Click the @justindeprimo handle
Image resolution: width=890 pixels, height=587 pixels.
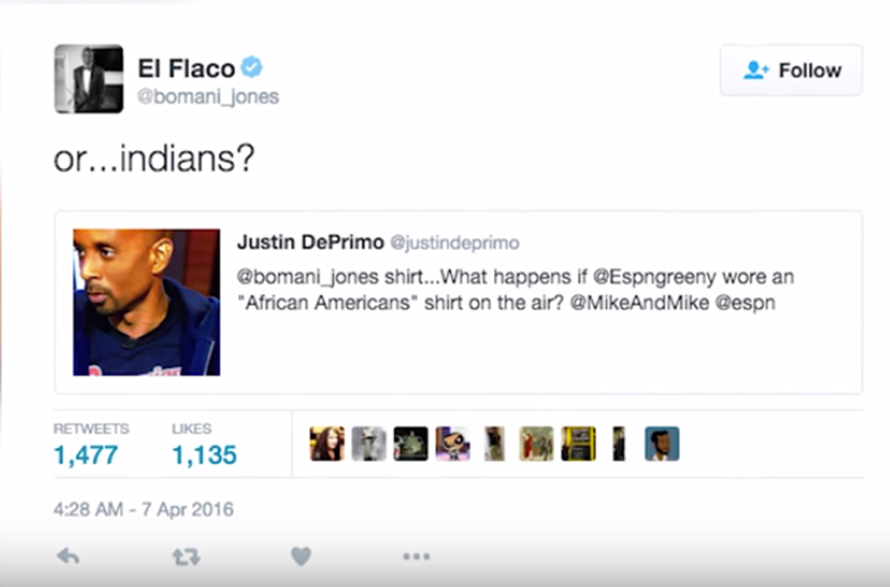point(455,243)
